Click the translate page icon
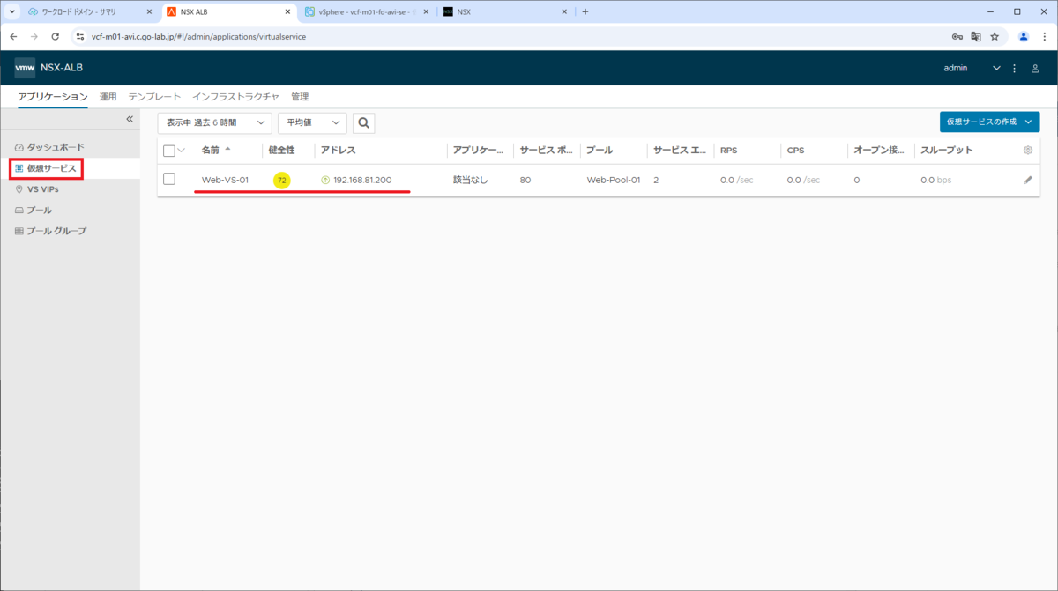Screen dimensions: 1058x591 [976, 37]
